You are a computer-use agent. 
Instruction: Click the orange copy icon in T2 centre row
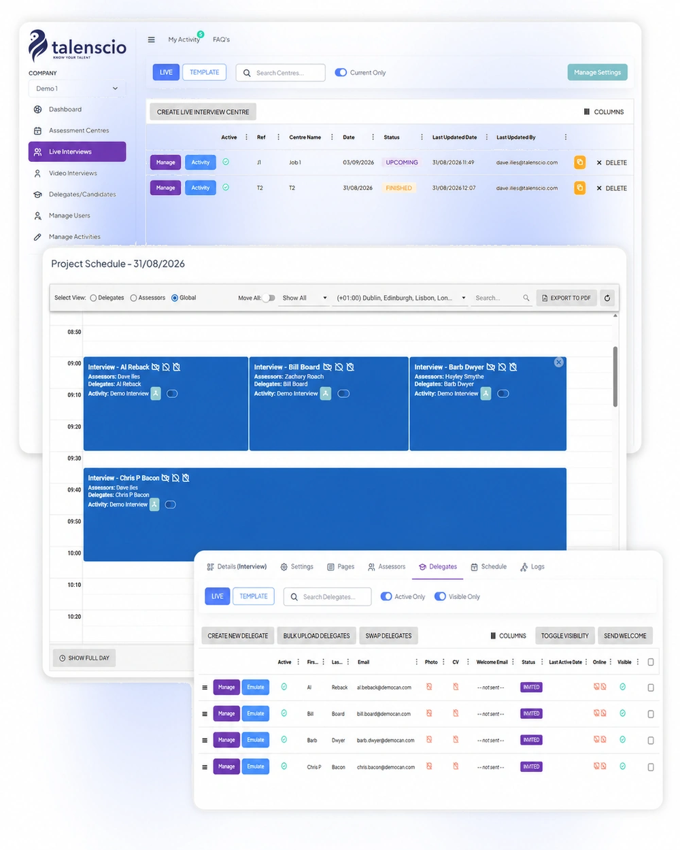pyautogui.click(x=580, y=188)
